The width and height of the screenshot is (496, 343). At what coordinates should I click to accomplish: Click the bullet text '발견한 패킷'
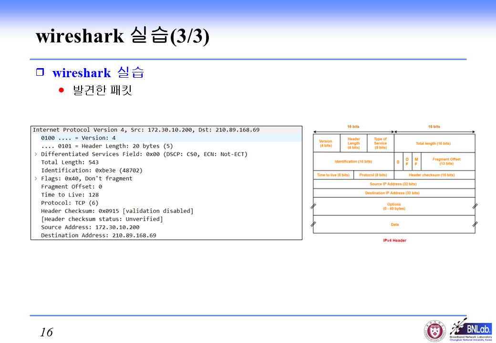[x=102, y=90]
